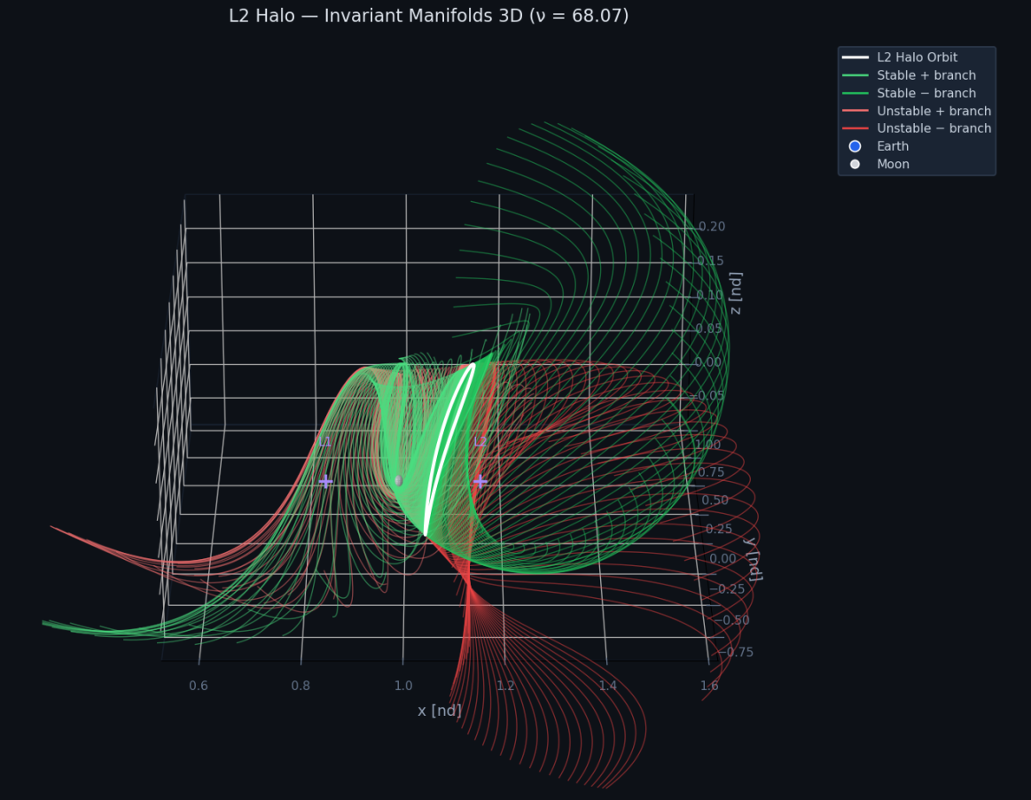The height and width of the screenshot is (800, 1031).
Task: Click the −0.75 tick on y axis
Action: [736, 651]
